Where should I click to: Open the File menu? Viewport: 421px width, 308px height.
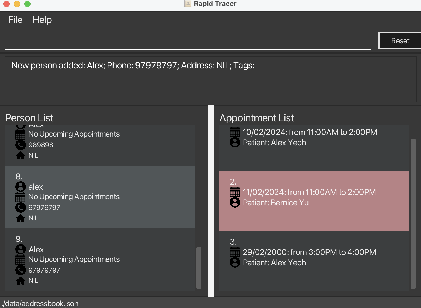[15, 20]
